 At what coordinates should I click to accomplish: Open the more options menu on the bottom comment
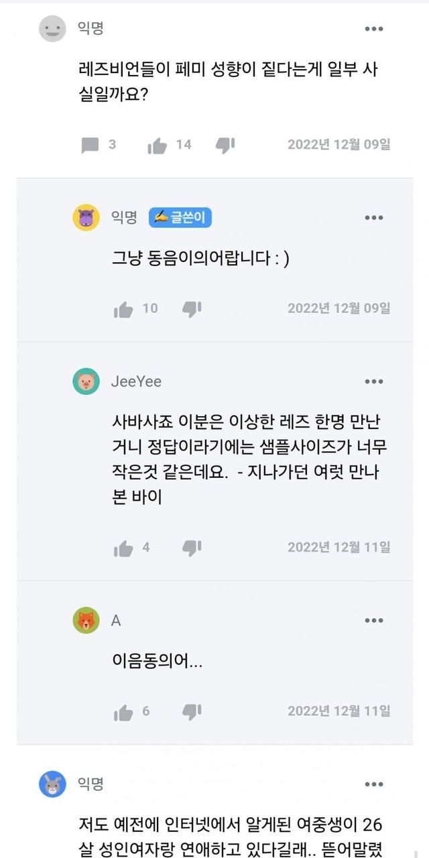pyautogui.click(x=373, y=784)
